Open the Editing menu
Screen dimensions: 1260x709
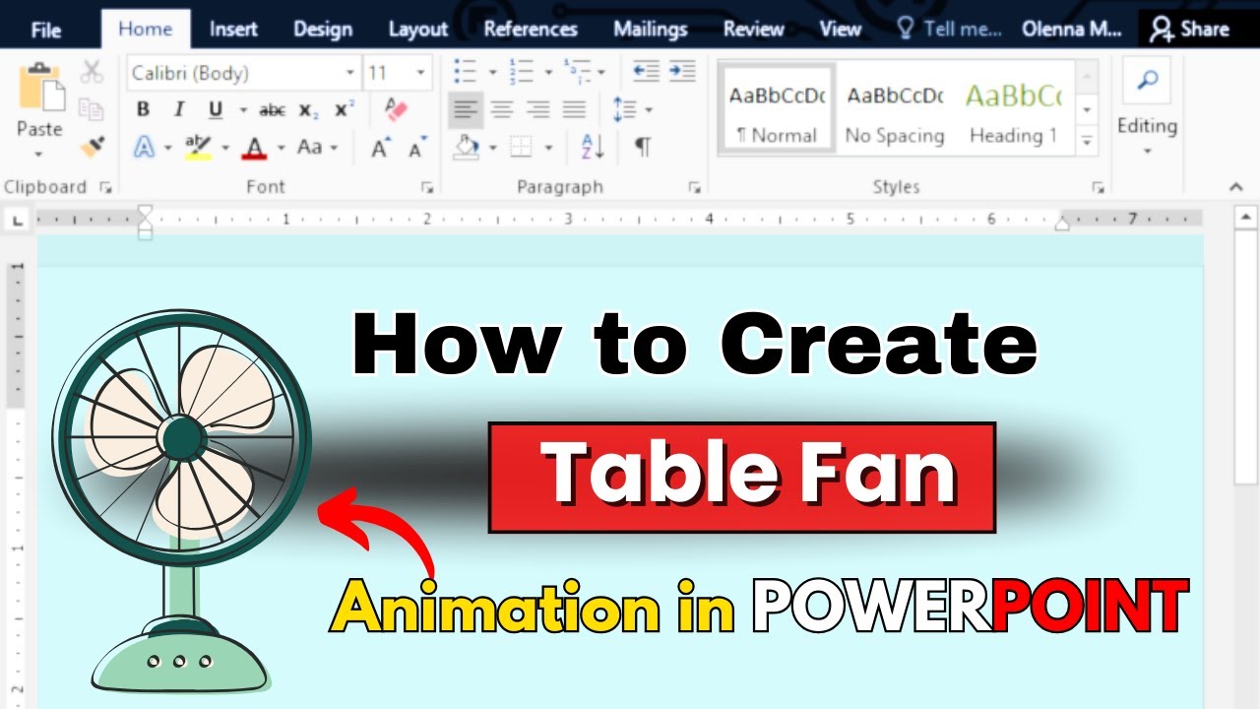[x=1147, y=108]
